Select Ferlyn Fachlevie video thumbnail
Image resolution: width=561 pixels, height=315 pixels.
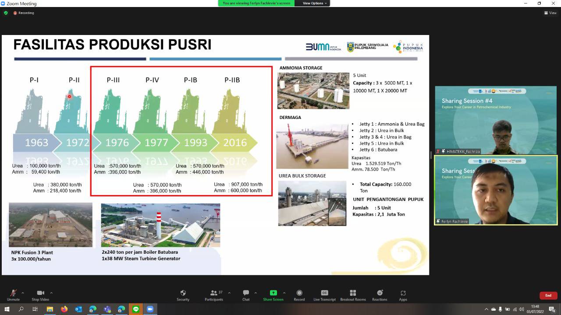[496, 190]
